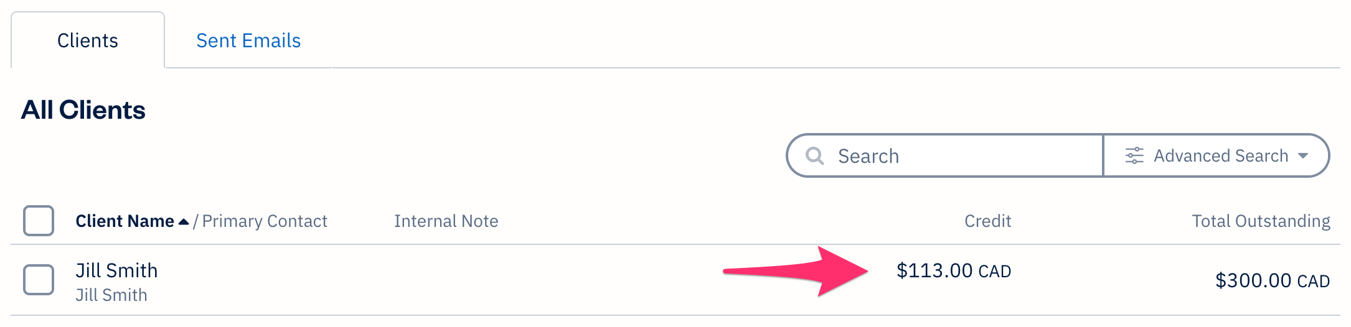The image size is (1351, 327).
Task: Open the Advanced Search options
Action: pyautogui.click(x=1220, y=155)
